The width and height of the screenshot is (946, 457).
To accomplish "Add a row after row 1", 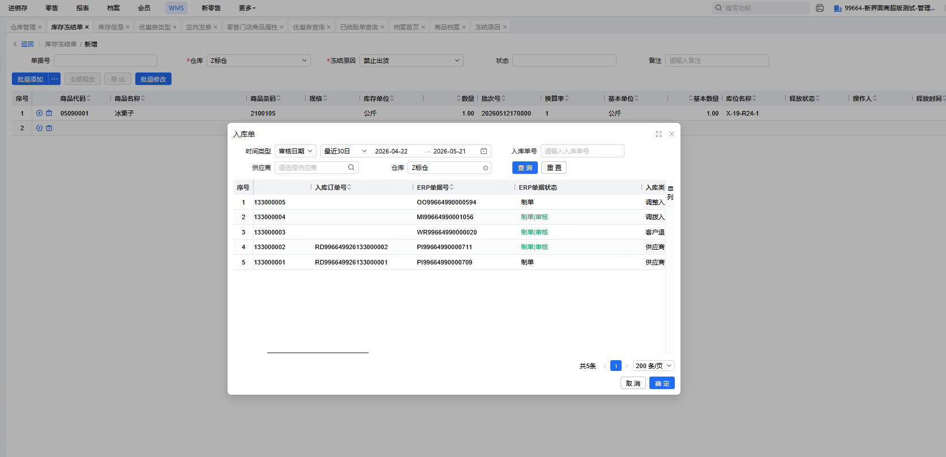I will (39, 113).
